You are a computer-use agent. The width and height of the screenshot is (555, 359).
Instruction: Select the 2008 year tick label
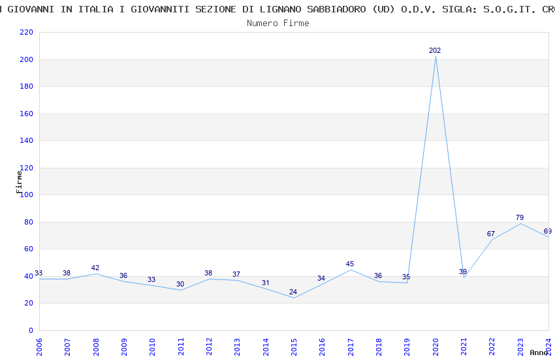96,346
